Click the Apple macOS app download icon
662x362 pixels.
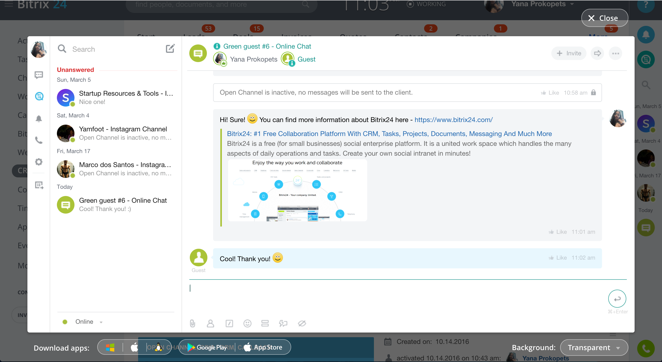(134, 347)
